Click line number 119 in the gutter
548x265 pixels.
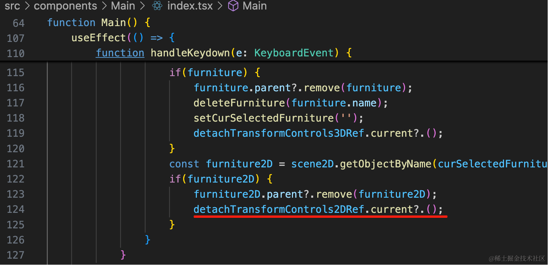[x=15, y=134]
